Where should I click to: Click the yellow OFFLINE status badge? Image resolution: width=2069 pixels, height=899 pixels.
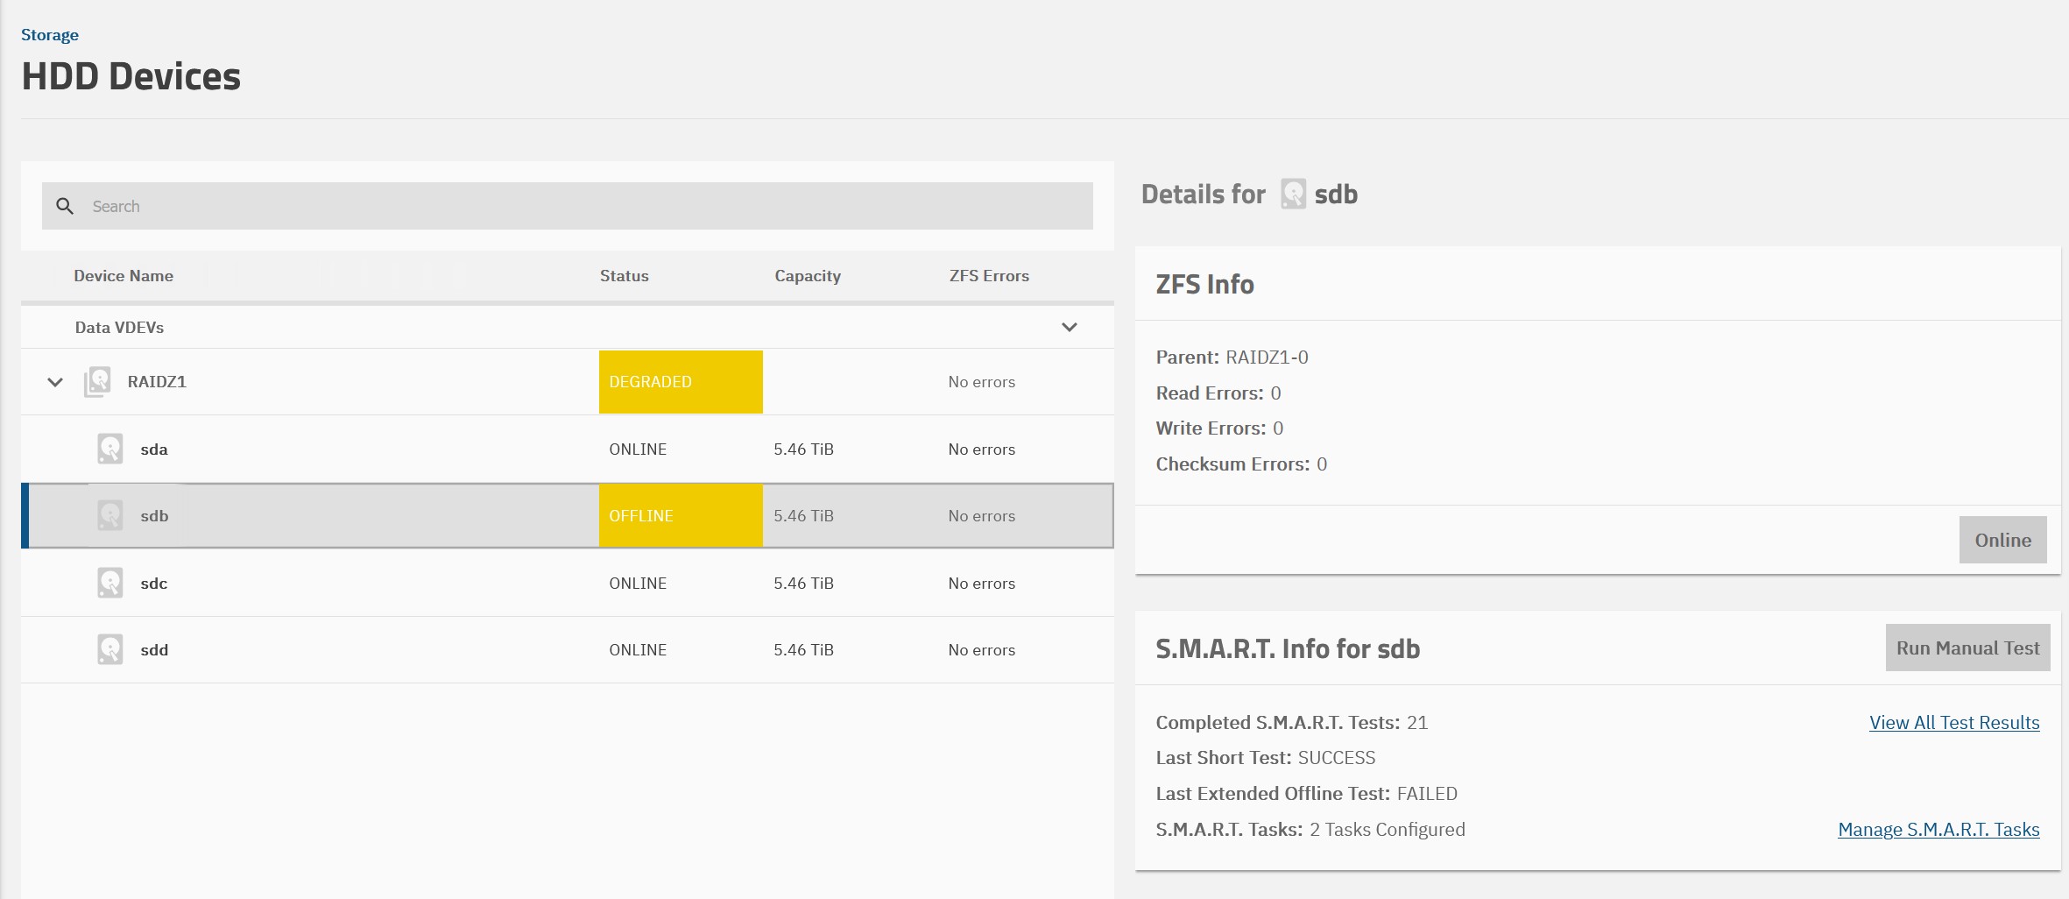point(680,515)
